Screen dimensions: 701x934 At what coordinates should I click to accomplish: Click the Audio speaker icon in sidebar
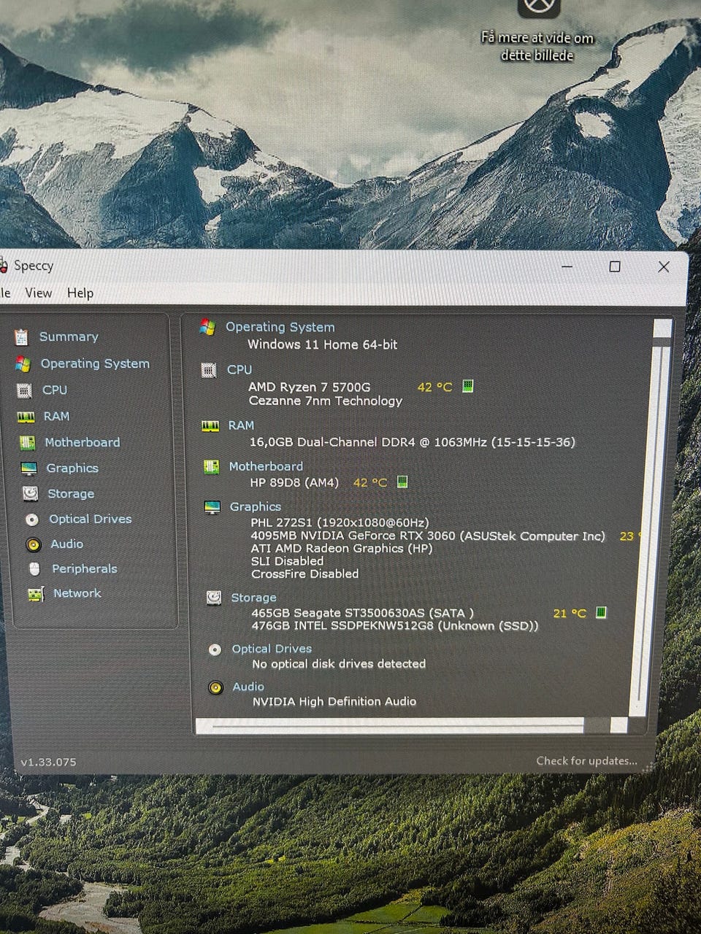[33, 544]
